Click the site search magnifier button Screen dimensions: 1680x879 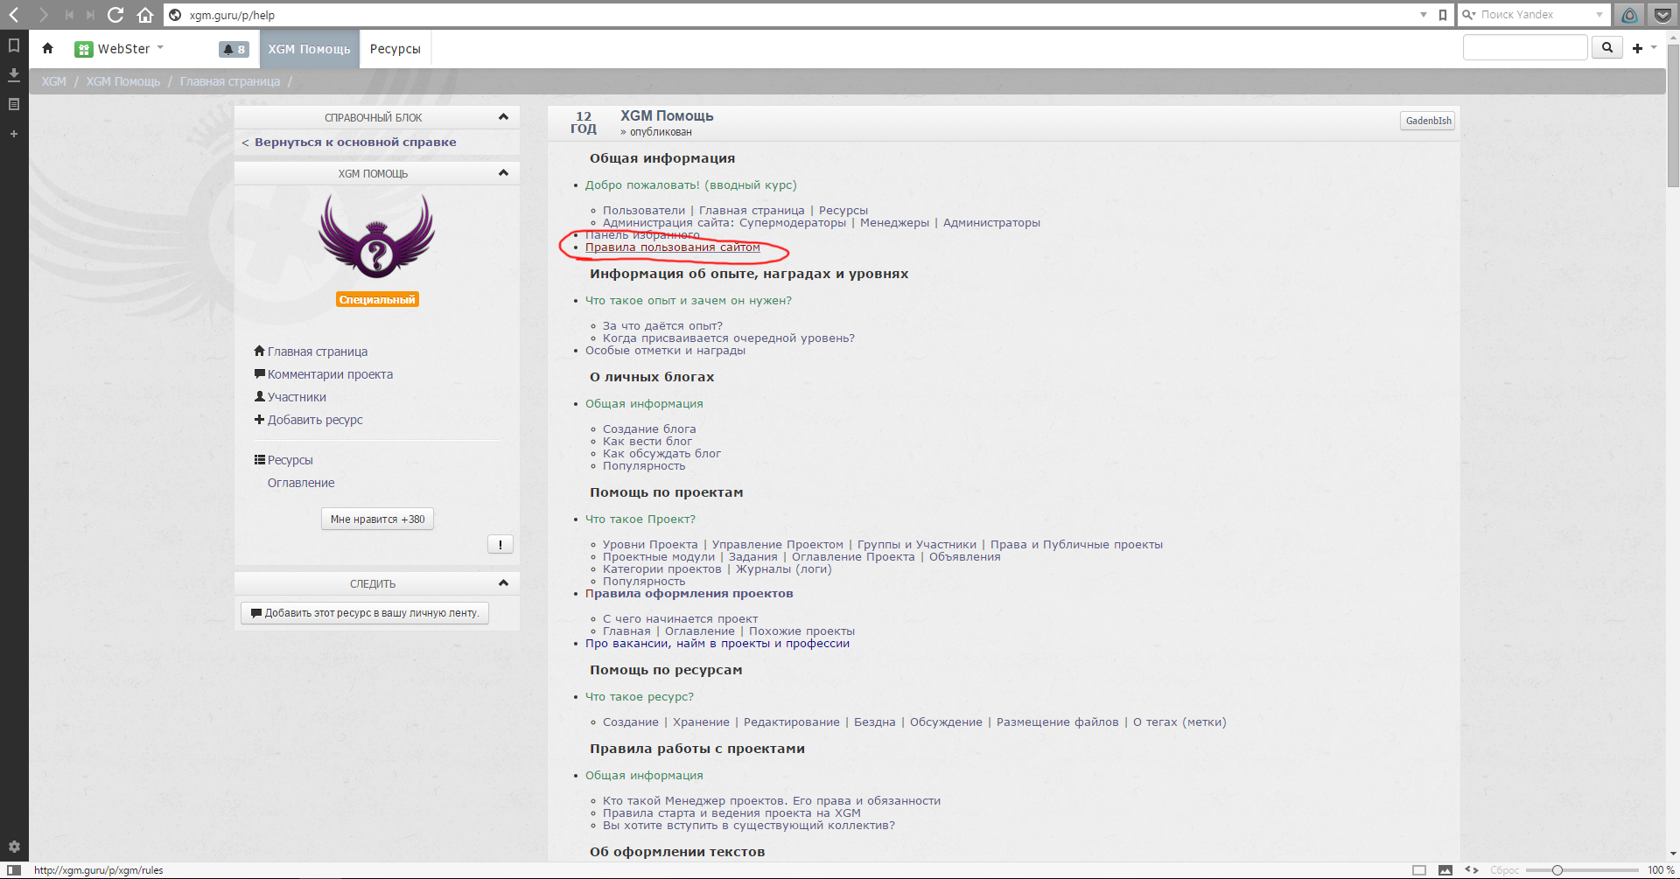(x=1606, y=47)
